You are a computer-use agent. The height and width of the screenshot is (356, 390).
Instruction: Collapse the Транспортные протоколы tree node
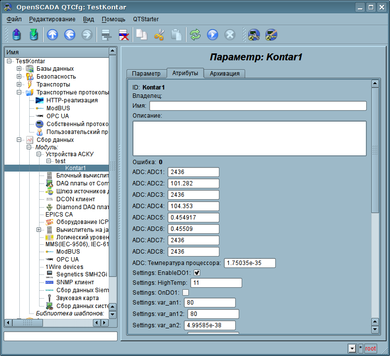(19, 92)
